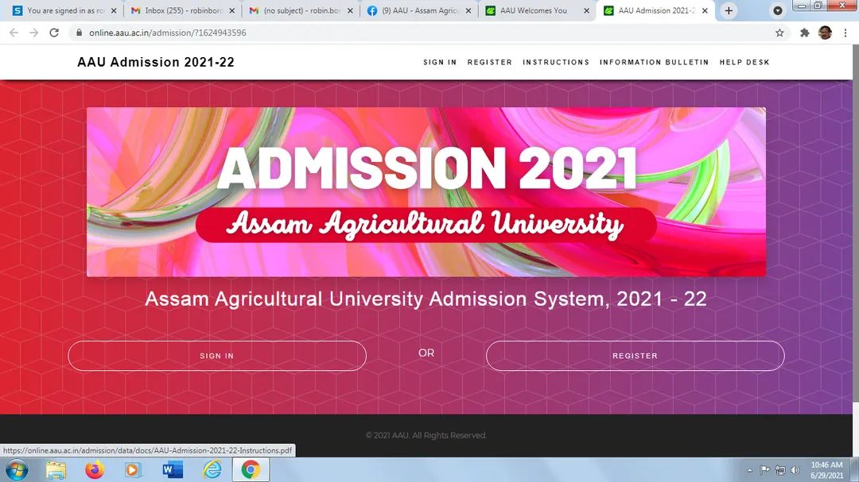Open Chrome's three-dot menu
The height and width of the screenshot is (482, 859).
pos(845,33)
